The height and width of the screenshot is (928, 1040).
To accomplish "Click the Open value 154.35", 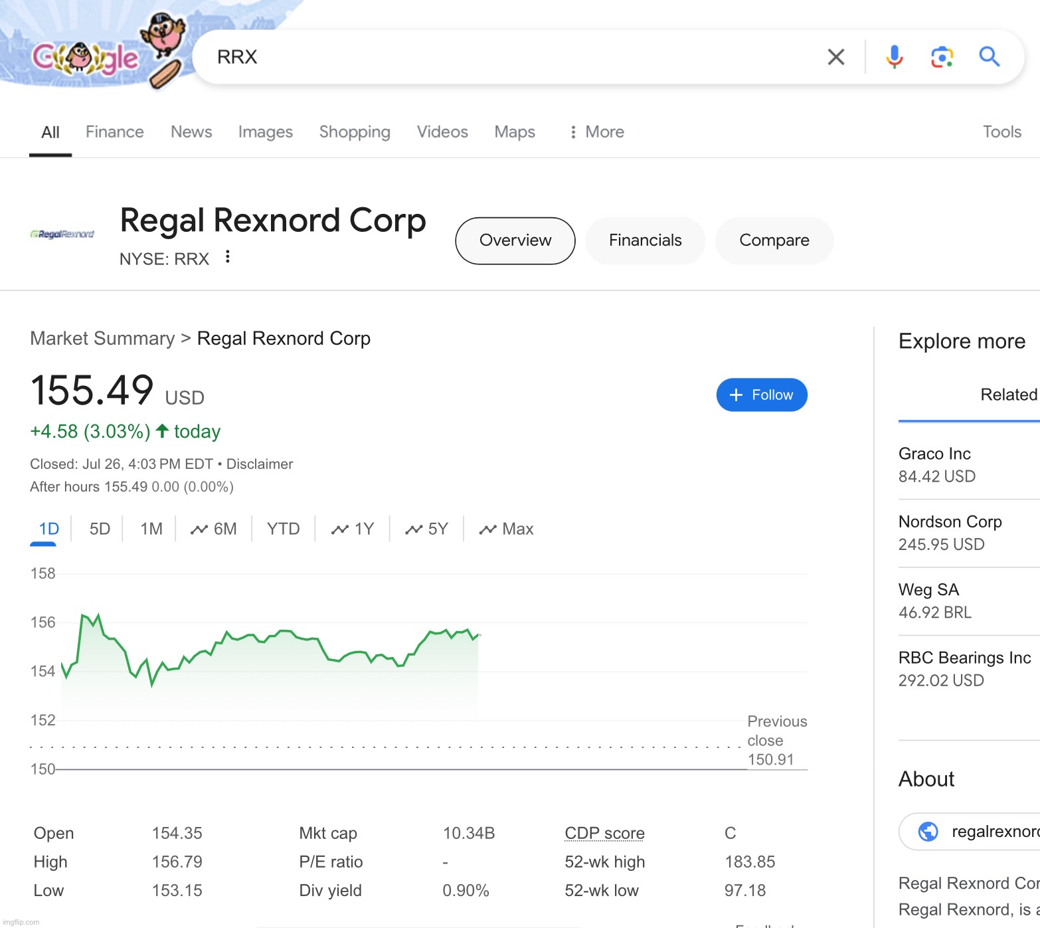I will point(177,834).
